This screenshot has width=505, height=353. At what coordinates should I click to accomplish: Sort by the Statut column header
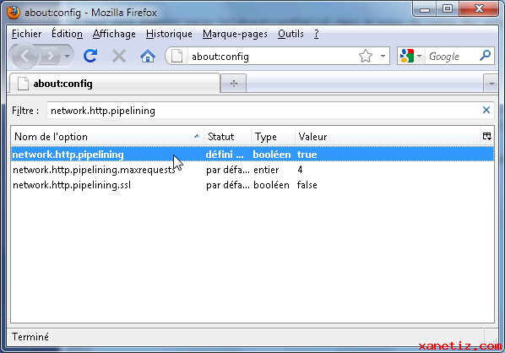(x=227, y=137)
